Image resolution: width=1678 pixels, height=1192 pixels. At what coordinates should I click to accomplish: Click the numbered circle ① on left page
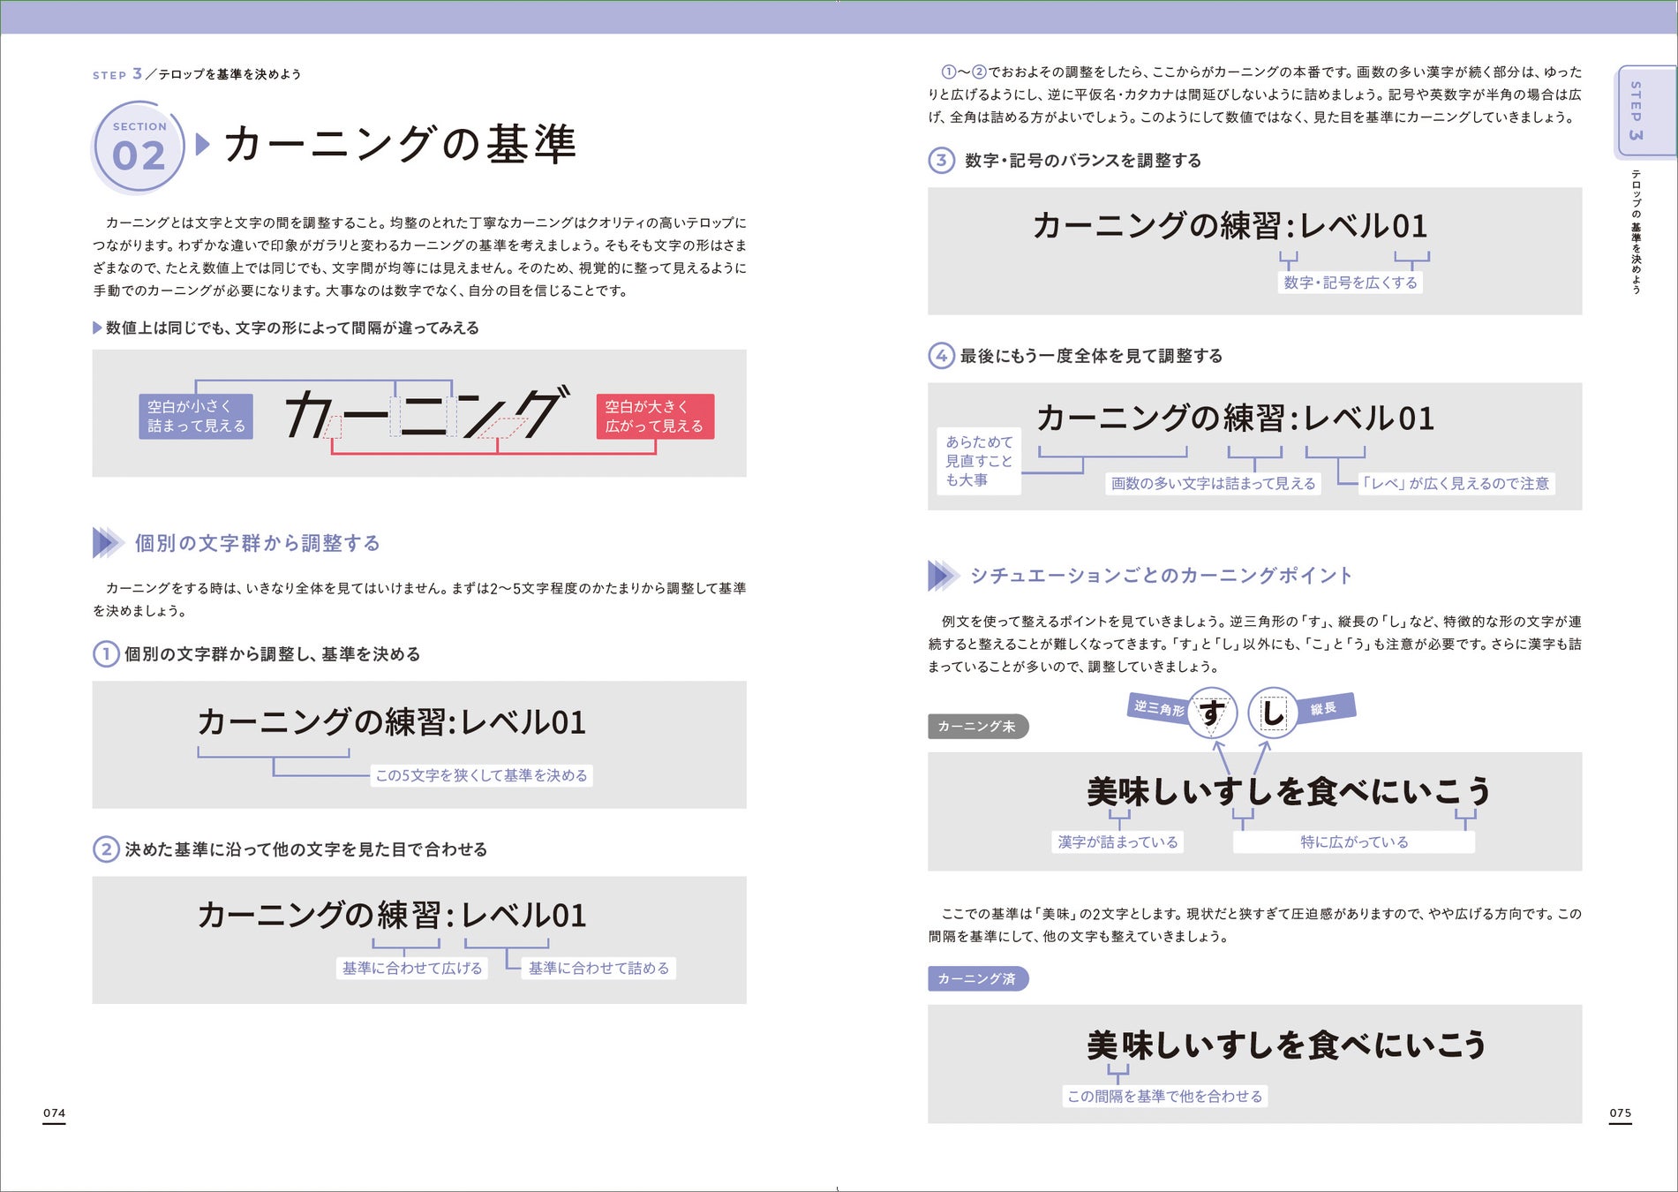point(105,654)
